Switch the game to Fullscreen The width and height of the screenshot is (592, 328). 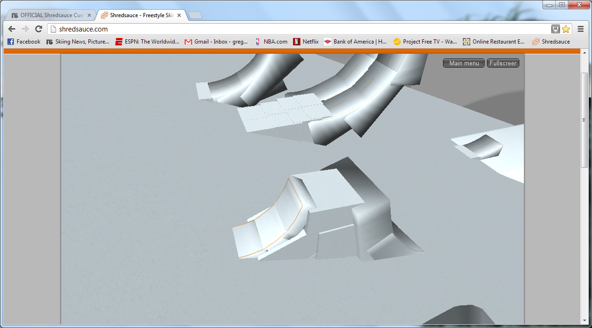click(x=503, y=63)
